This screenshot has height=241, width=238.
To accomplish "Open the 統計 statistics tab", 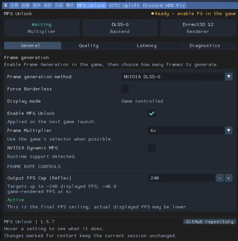I will [x=48, y=6].
